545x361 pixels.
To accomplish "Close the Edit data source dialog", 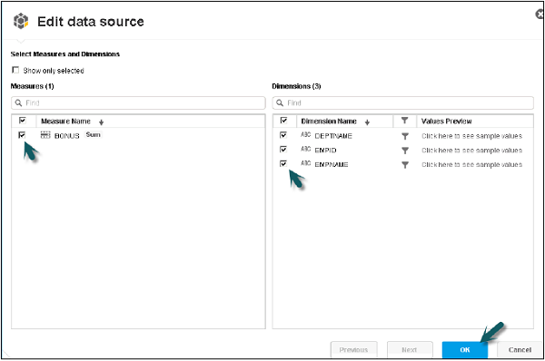I will point(540,15).
